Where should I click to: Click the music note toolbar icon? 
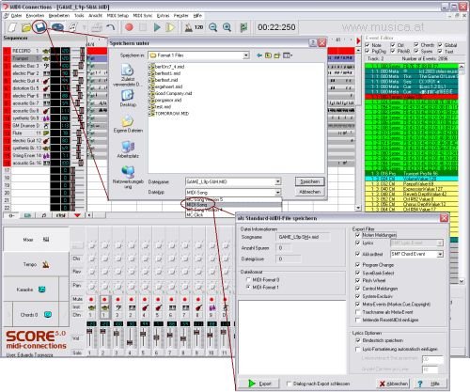[x=72, y=27]
